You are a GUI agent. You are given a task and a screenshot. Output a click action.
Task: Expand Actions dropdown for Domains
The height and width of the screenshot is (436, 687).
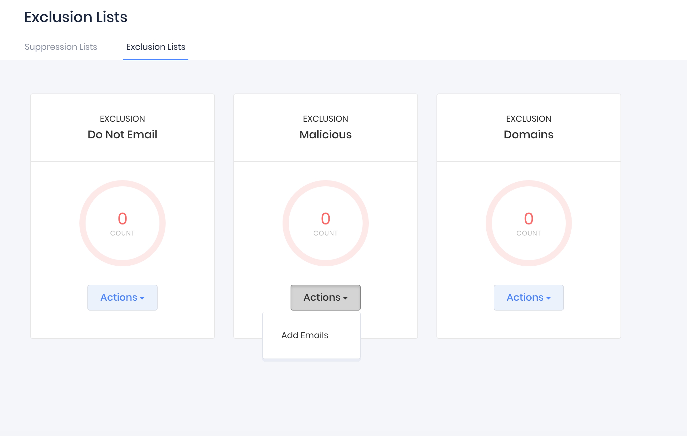[528, 297]
